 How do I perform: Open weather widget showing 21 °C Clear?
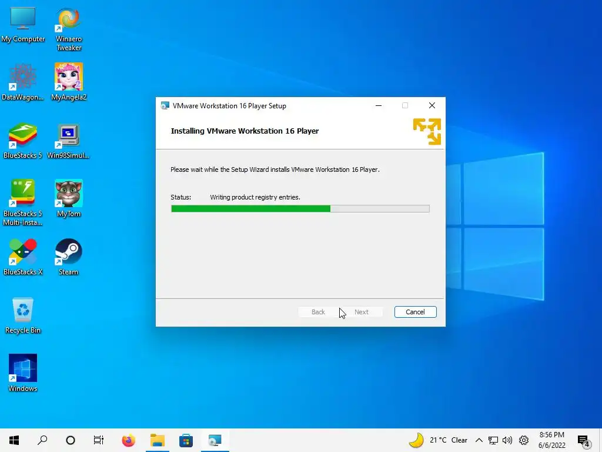coord(438,440)
